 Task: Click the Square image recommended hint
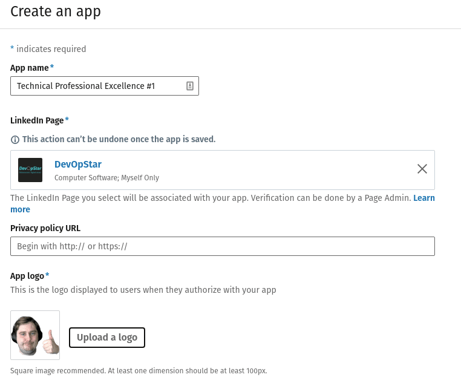pyautogui.click(x=139, y=371)
